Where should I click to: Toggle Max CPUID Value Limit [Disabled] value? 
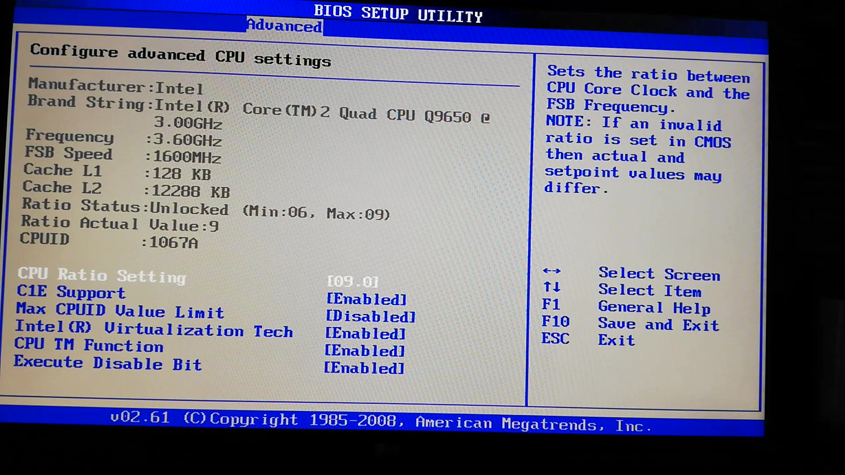pos(371,317)
